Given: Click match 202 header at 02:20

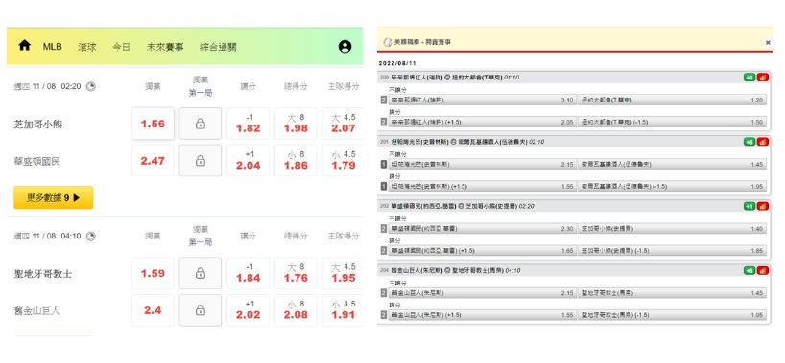Looking at the screenshot, I should tap(574, 206).
